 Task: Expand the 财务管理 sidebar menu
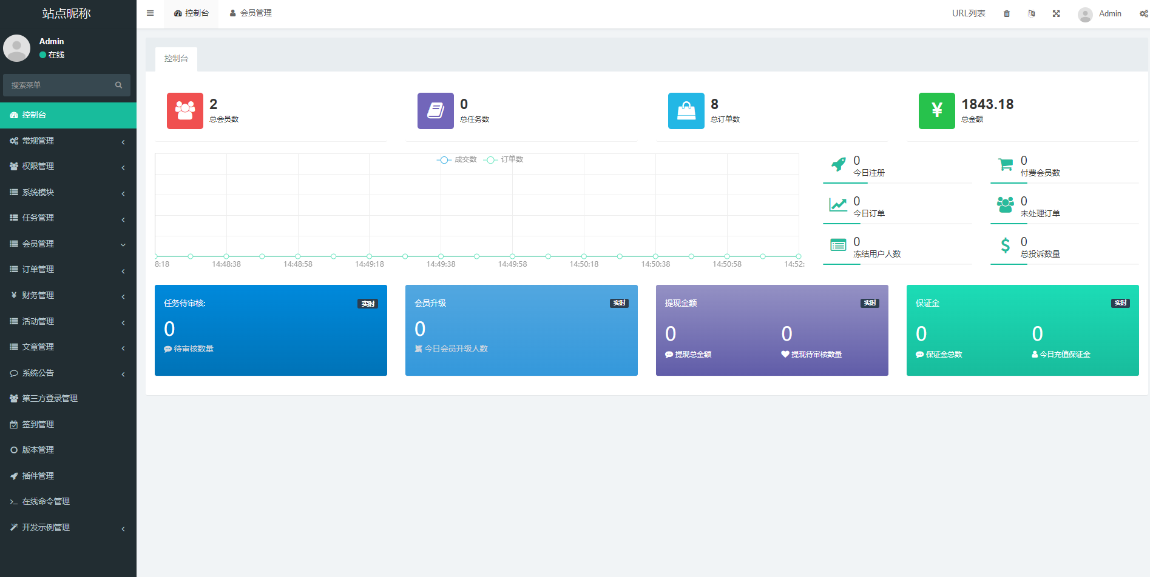68,295
